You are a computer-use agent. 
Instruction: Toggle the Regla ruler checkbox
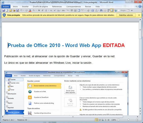click(119, 10)
